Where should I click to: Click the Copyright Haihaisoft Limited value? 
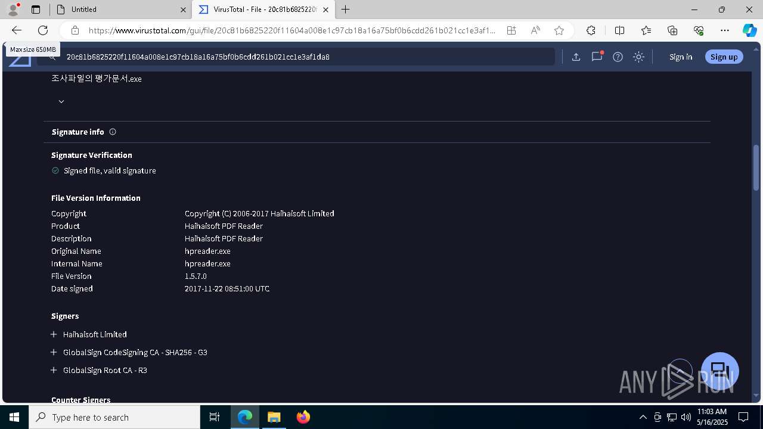tap(259, 213)
